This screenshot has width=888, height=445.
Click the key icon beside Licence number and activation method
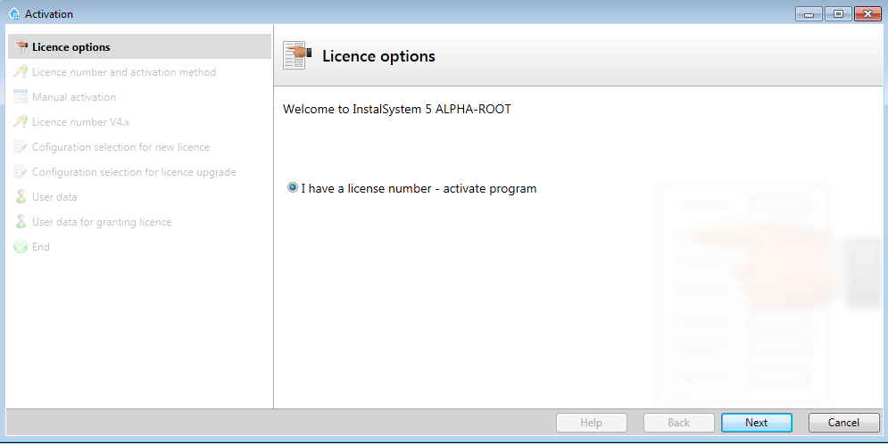point(21,71)
